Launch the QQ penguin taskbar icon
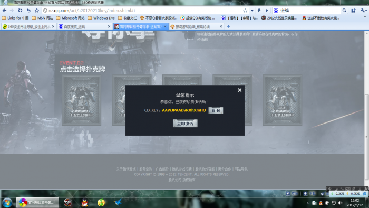 (84, 203)
